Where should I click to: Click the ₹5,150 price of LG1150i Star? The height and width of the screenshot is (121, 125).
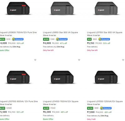tap(91, 43)
